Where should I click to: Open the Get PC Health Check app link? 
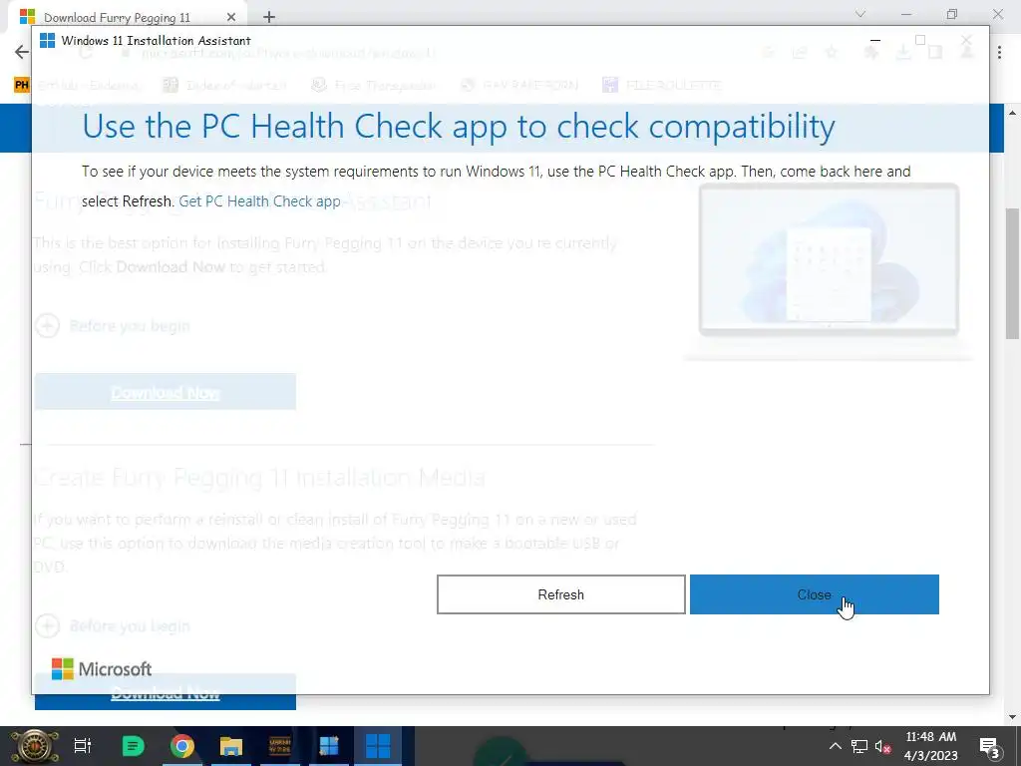pos(259,201)
